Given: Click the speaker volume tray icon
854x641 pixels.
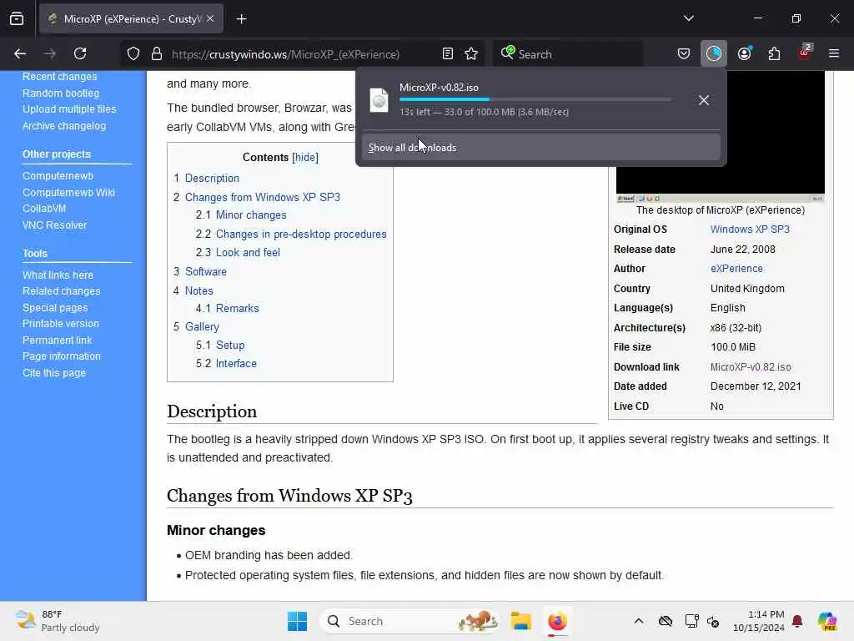Looking at the screenshot, I should (713, 621).
